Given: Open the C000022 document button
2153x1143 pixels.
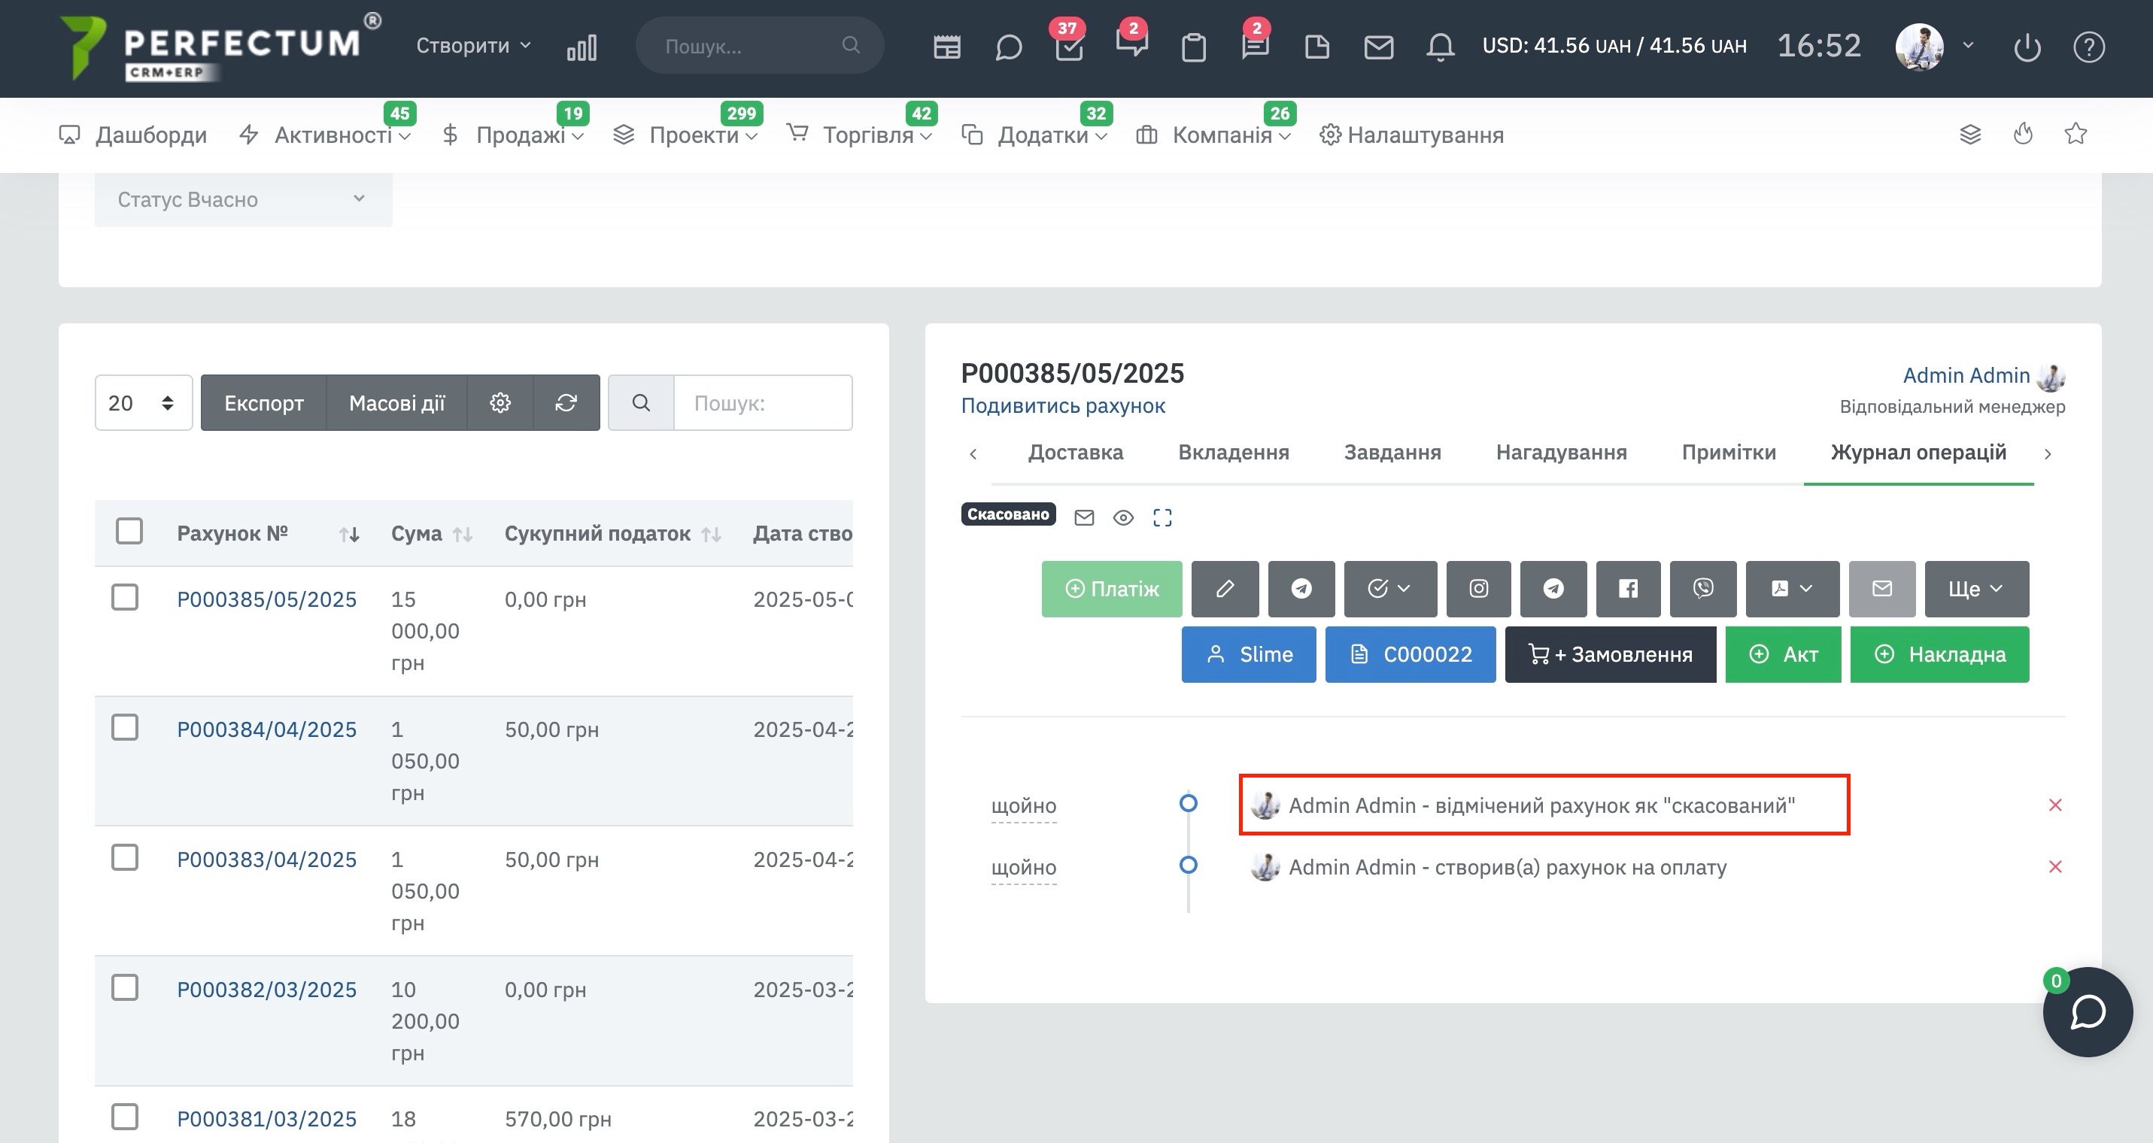Looking at the screenshot, I should (1410, 654).
